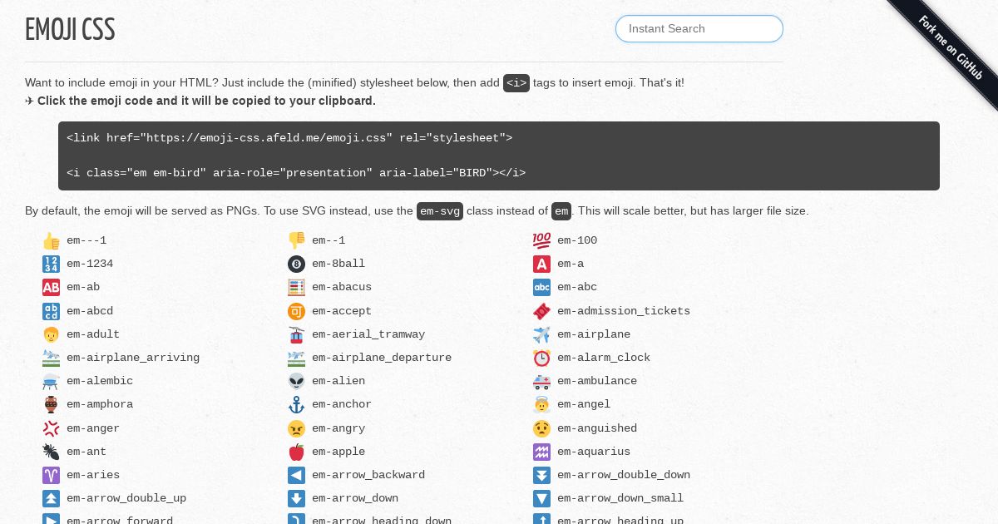Click the blue abcd emoji icon
Screen dimensions: 998x524
tap(51, 311)
